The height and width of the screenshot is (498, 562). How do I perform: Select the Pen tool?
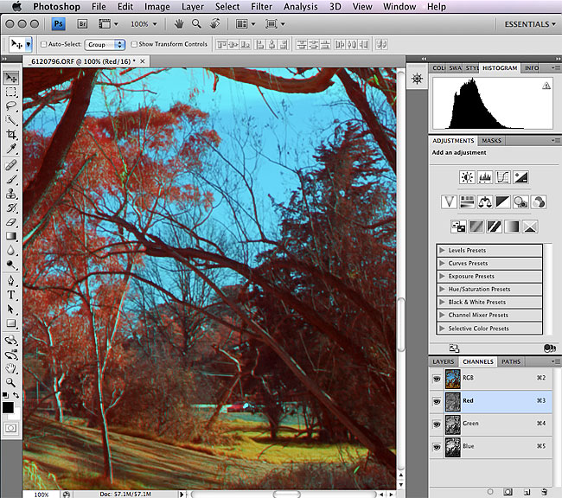click(11, 280)
